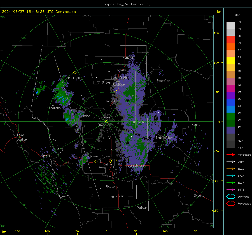The width and height of the screenshot is (252, 235).
Task: Click the asterisk marker above Limestone label
Action: (53, 105)
